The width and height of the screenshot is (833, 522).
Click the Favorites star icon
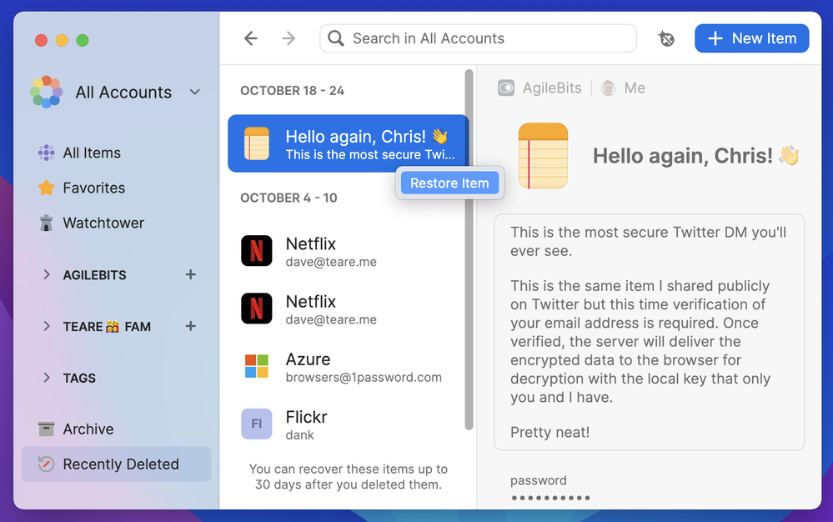[47, 188]
